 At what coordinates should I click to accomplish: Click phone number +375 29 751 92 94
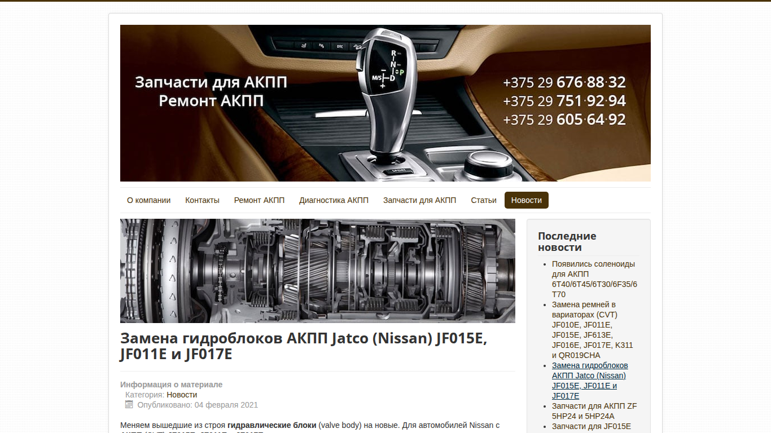pos(564,101)
